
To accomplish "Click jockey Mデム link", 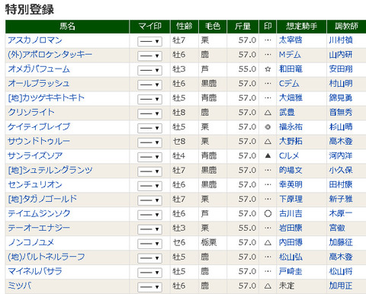I will tap(290, 55).
